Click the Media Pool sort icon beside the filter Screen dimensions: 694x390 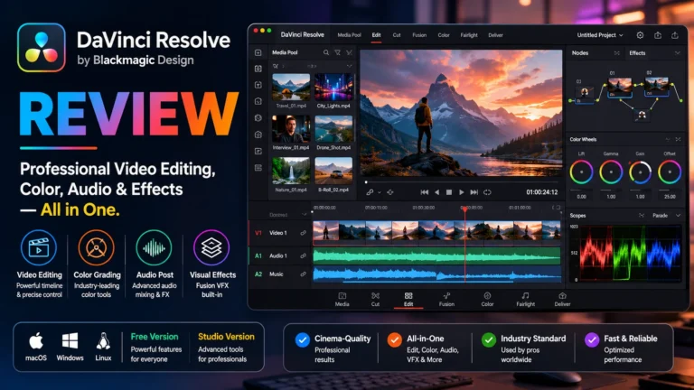pos(349,52)
